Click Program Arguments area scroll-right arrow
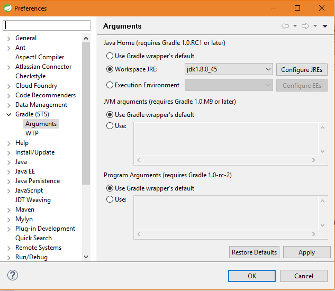The image size is (335, 291). click(x=314, y=234)
